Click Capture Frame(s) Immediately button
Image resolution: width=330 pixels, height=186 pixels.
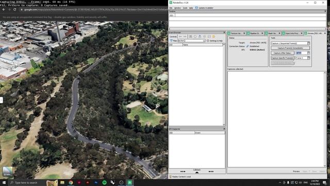point(290,48)
